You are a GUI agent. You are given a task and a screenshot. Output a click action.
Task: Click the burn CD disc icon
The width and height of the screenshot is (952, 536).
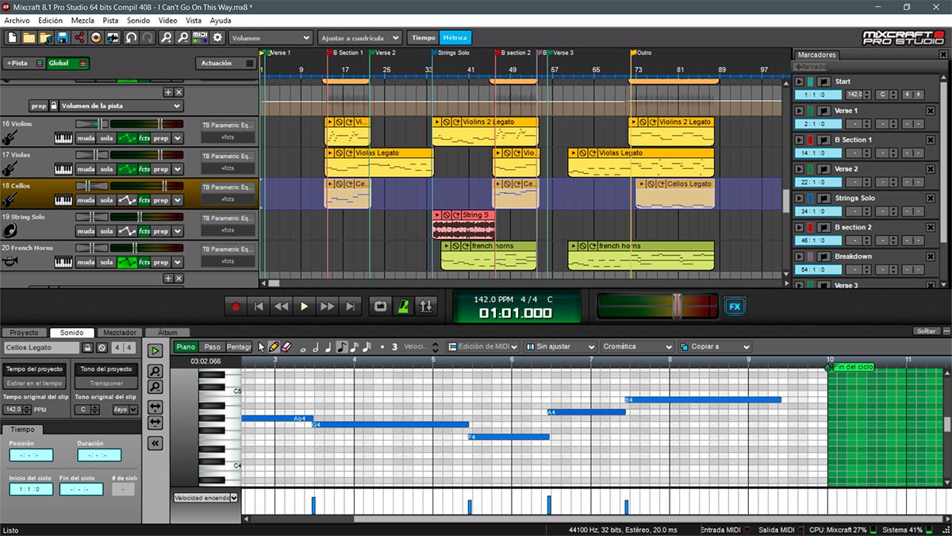(96, 37)
